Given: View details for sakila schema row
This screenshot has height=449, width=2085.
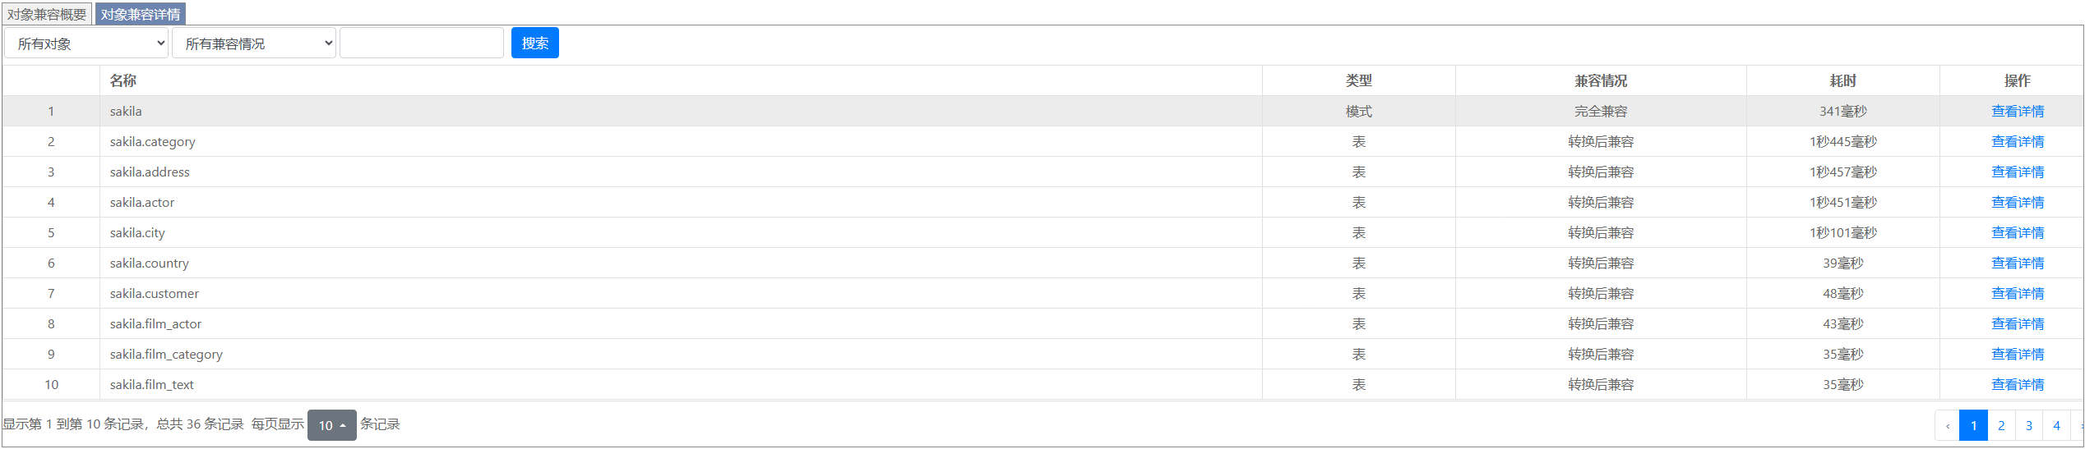Looking at the screenshot, I should coord(2017,112).
